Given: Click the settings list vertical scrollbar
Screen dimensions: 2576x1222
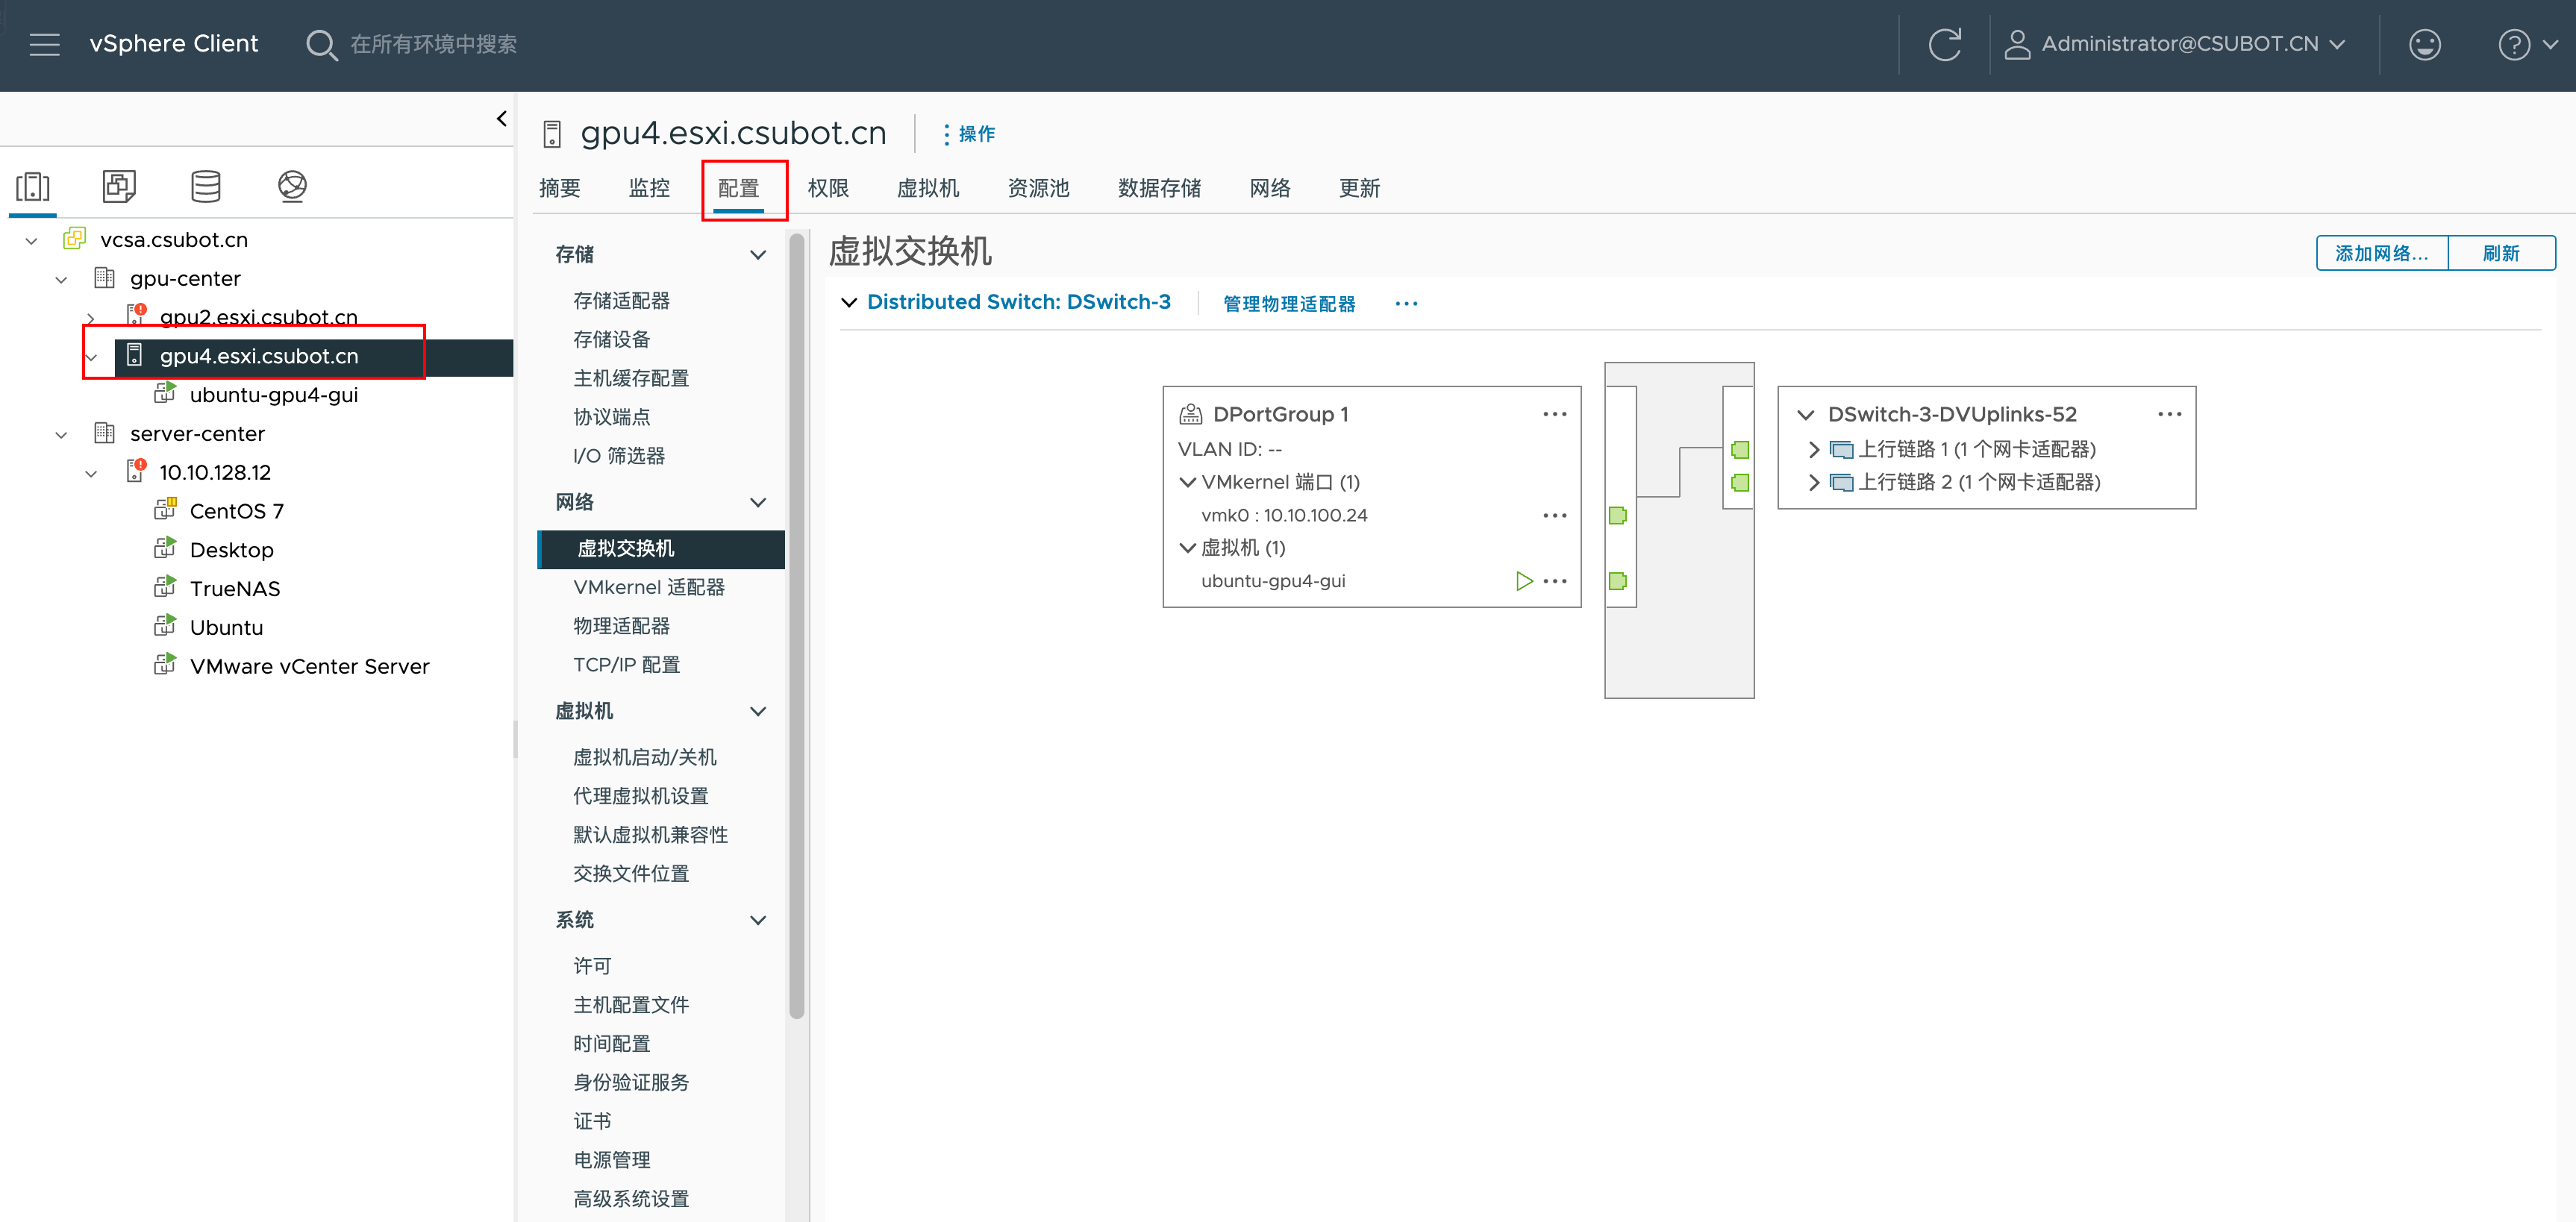Looking at the screenshot, I should pos(796,624).
